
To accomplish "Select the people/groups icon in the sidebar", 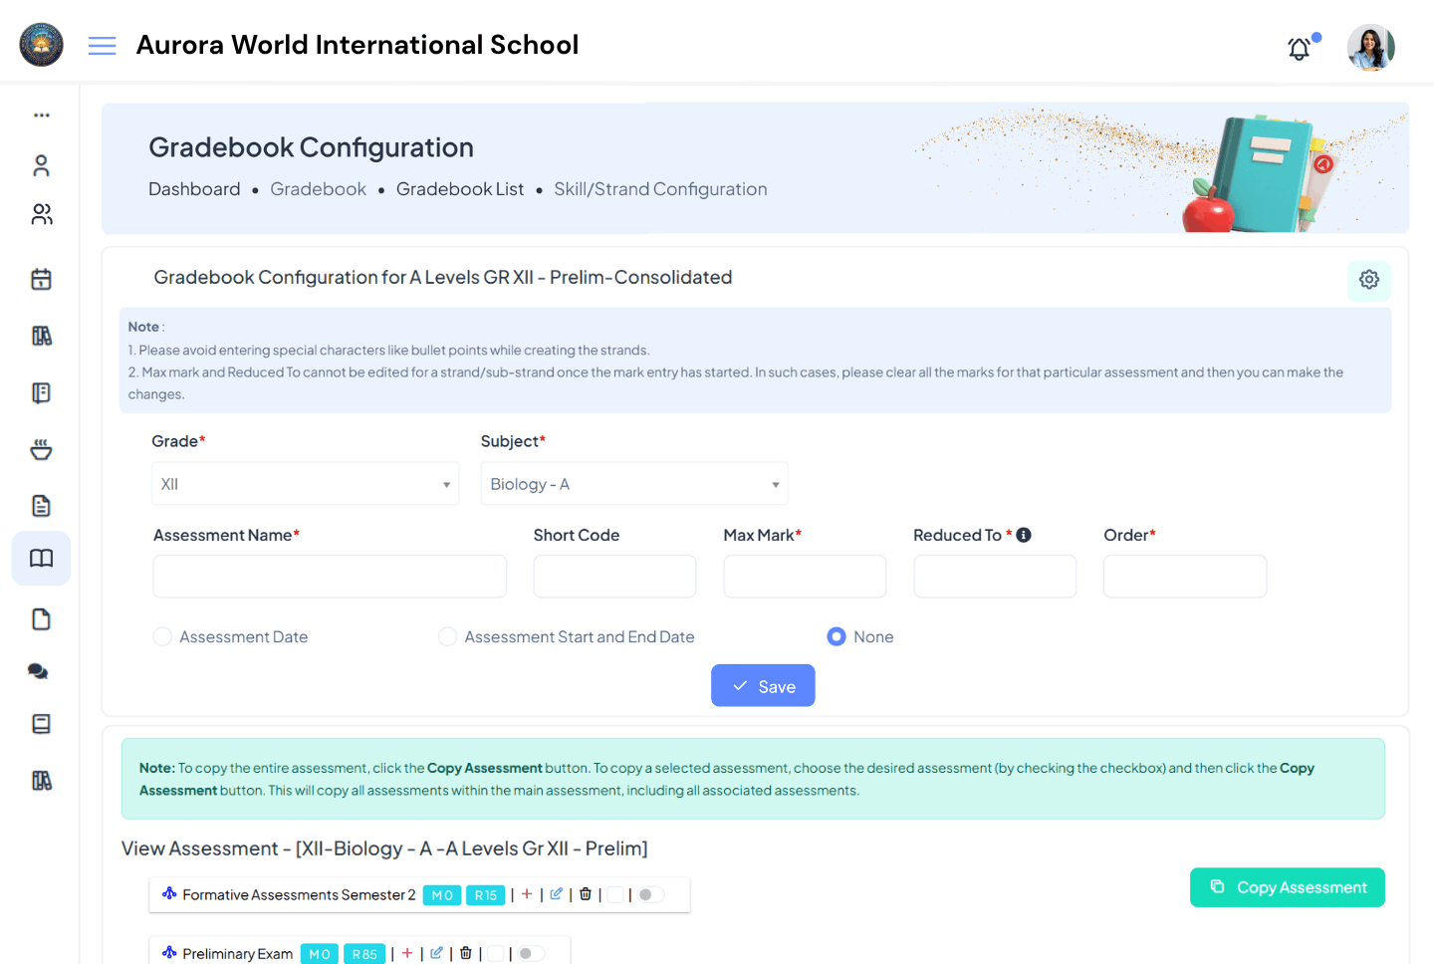I will 41,214.
